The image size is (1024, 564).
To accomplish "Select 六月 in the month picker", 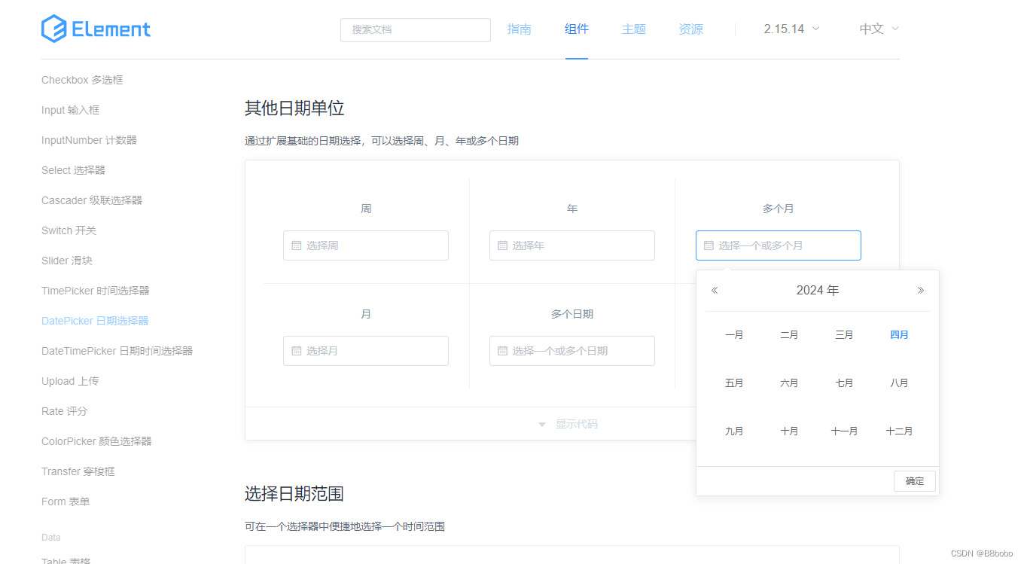I will point(789,383).
